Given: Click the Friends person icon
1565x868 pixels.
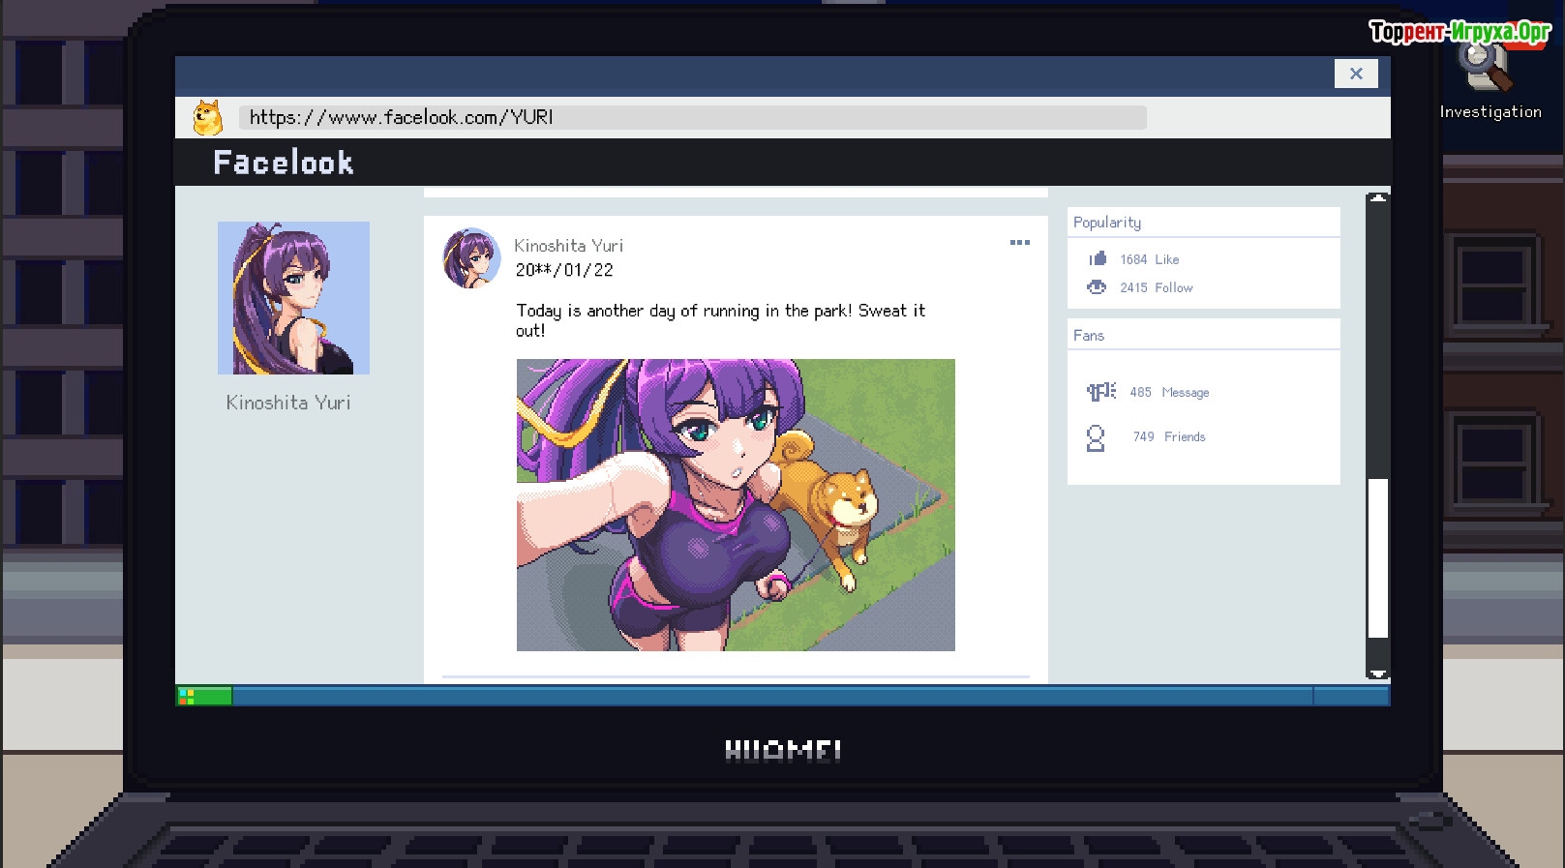Looking at the screenshot, I should coord(1096,438).
